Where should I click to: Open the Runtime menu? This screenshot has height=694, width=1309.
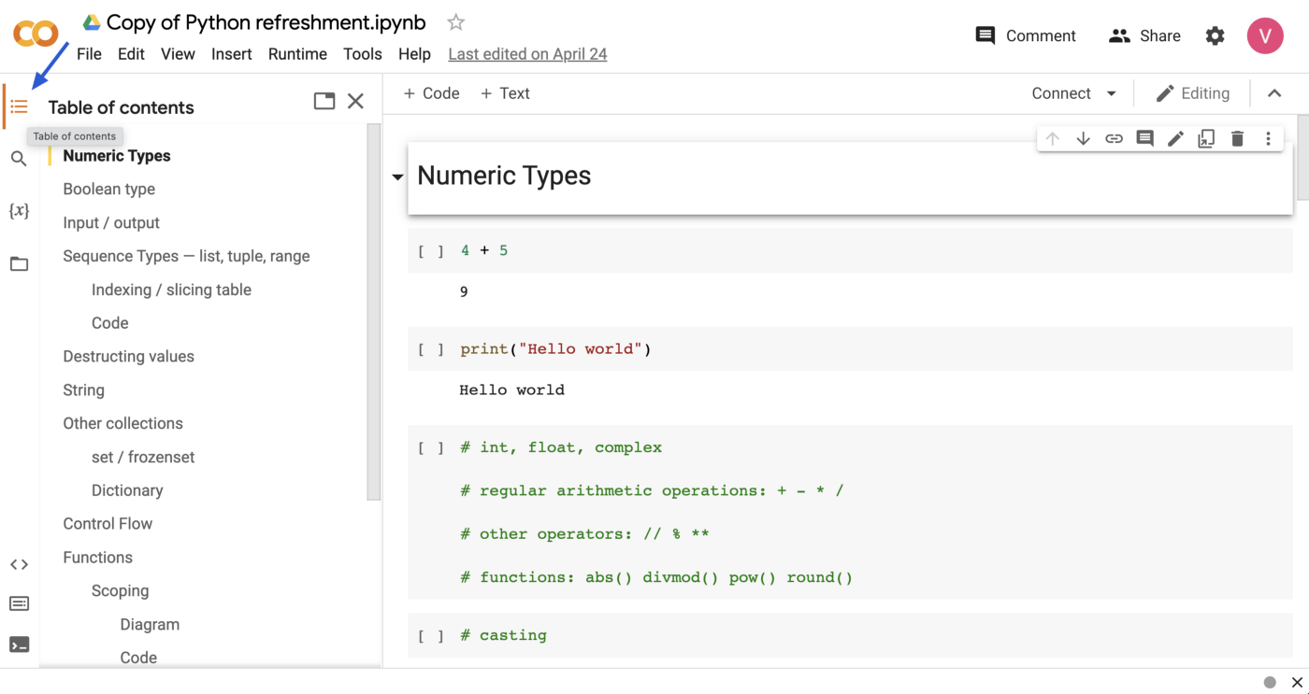click(x=297, y=54)
